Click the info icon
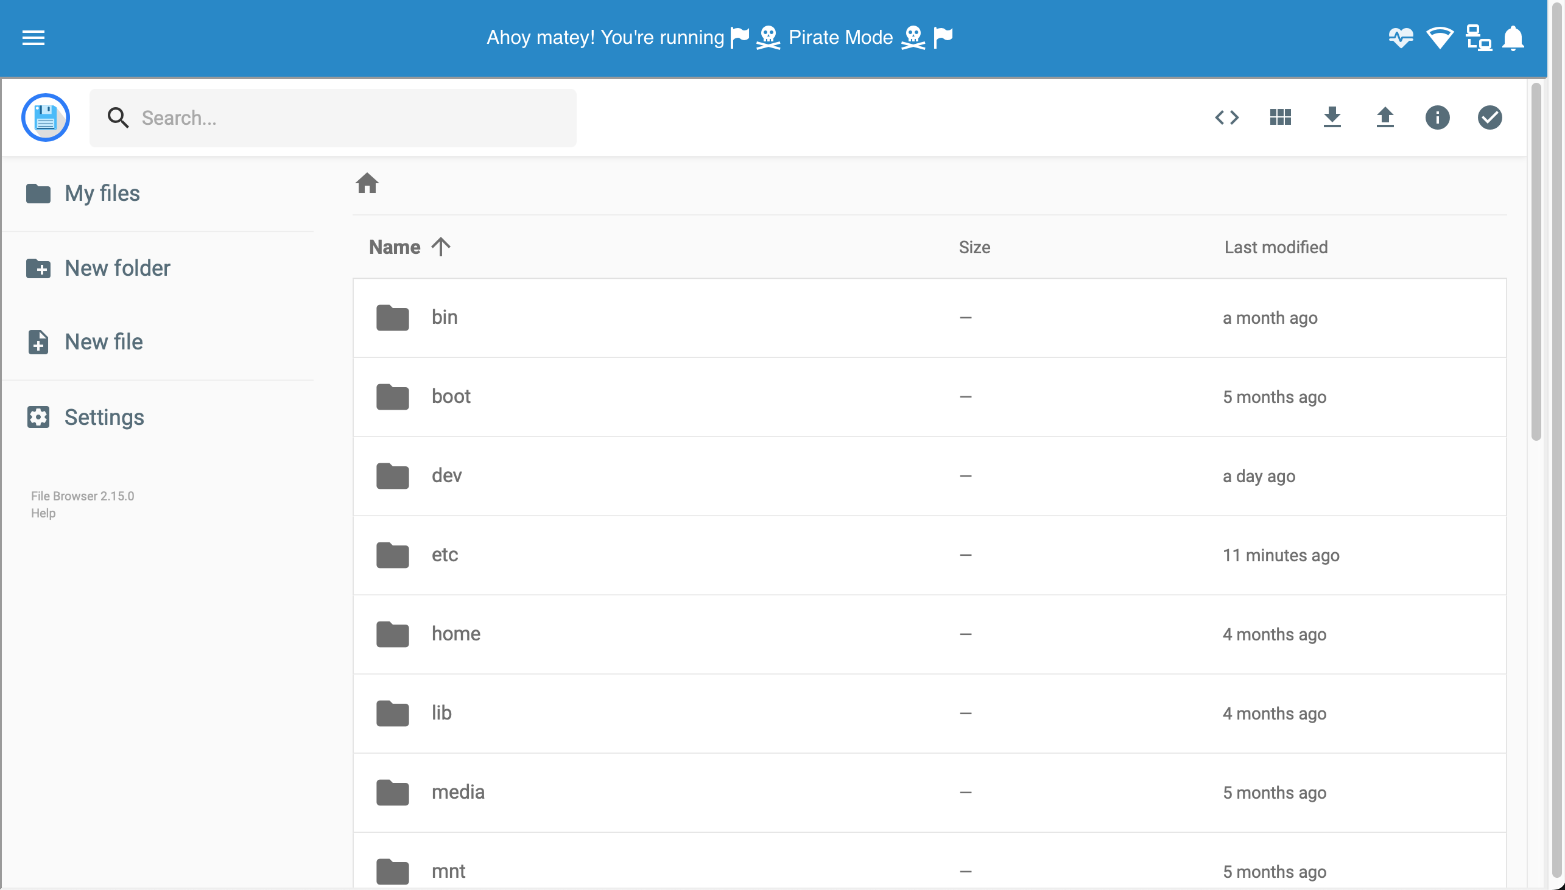This screenshot has width=1565, height=890. pyautogui.click(x=1437, y=117)
